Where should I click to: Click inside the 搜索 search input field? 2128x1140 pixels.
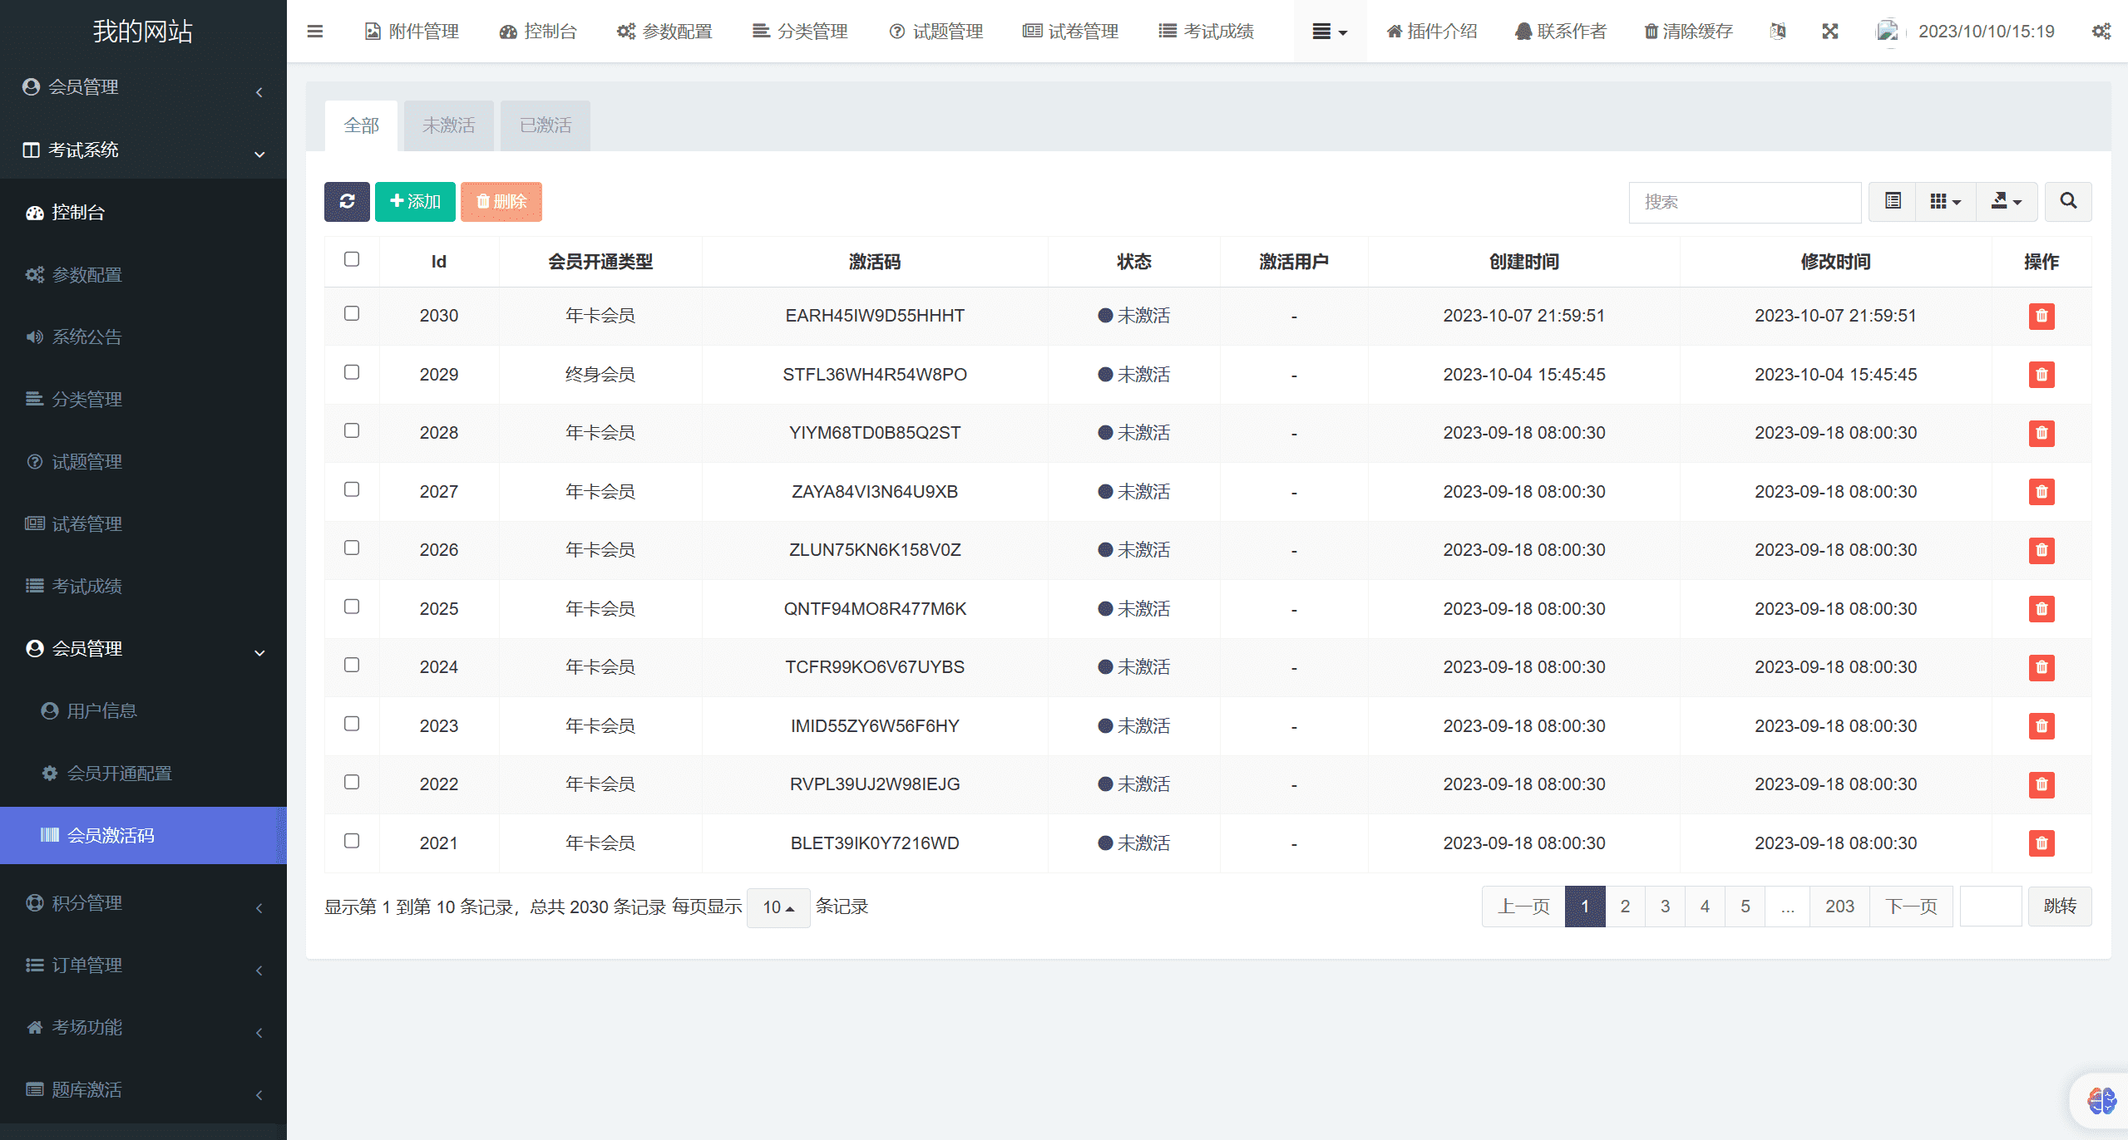coord(1744,201)
